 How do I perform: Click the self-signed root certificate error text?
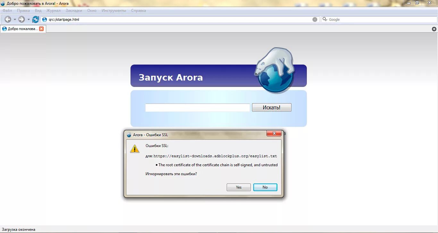click(218, 165)
